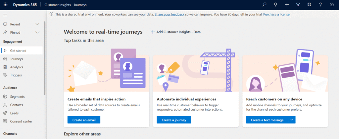Image resolution: width=339 pixels, height=139 pixels.
Task: Open Segments in the Audience section
Action: coord(17,96)
